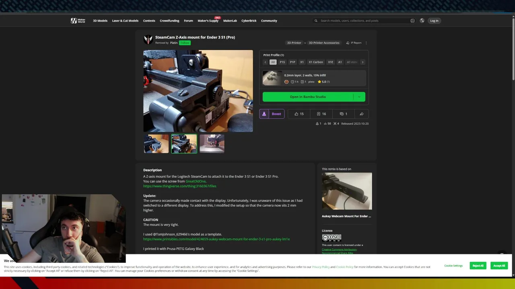Like the model with thumbs-up
515x289 pixels.
[x=299, y=114]
